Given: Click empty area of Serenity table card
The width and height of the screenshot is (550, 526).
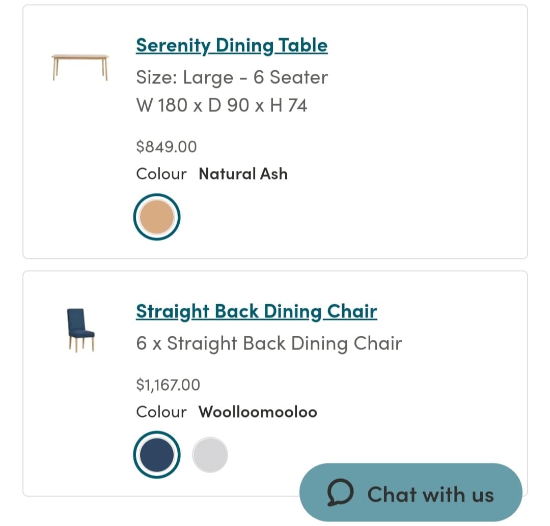Looking at the screenshot, I should coord(421,158).
